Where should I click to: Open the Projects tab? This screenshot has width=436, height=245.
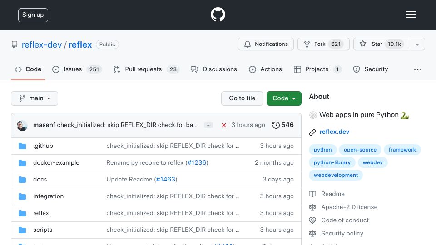tap(317, 69)
